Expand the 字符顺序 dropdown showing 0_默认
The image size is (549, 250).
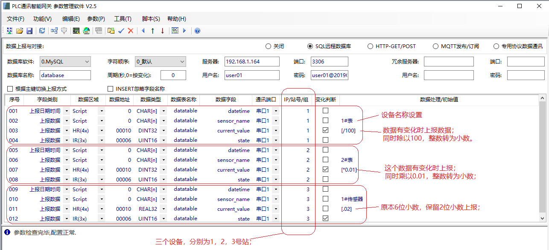pos(161,62)
